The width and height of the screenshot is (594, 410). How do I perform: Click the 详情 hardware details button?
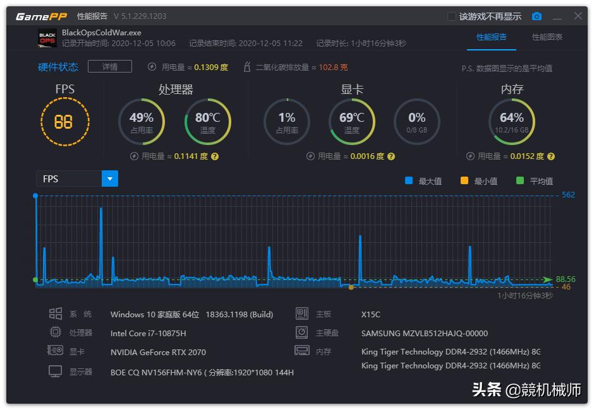tap(110, 67)
